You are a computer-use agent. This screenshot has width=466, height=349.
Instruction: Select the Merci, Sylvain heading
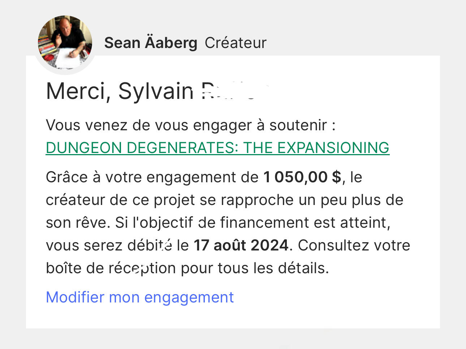pos(120,91)
